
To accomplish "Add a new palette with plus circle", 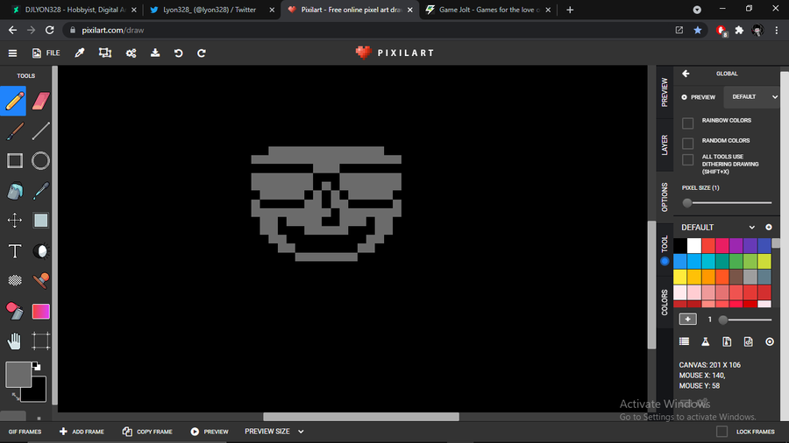I will (x=768, y=227).
